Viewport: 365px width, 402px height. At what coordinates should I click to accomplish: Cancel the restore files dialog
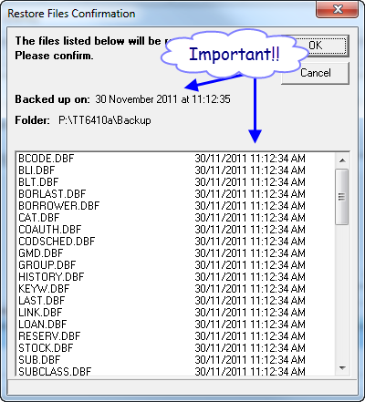[x=315, y=73]
